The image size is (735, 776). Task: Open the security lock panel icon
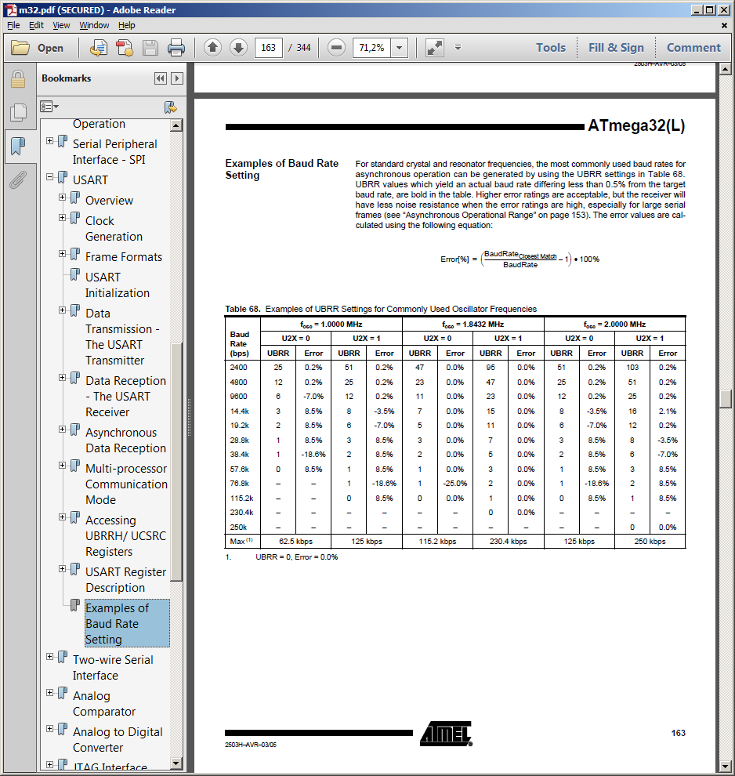tap(18, 79)
